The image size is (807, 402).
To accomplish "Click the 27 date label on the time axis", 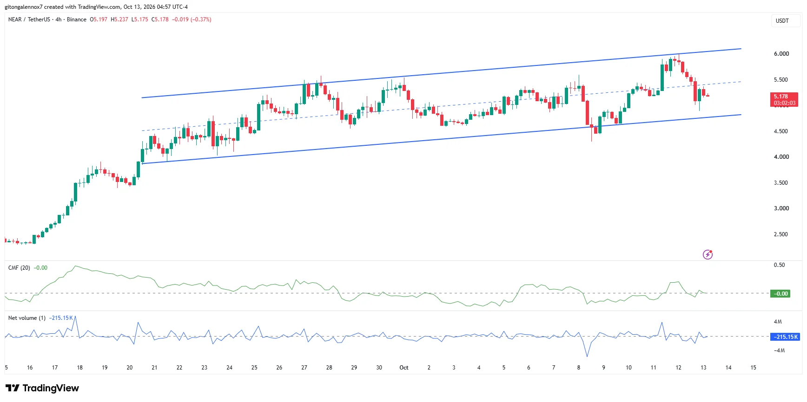I will point(304,368).
